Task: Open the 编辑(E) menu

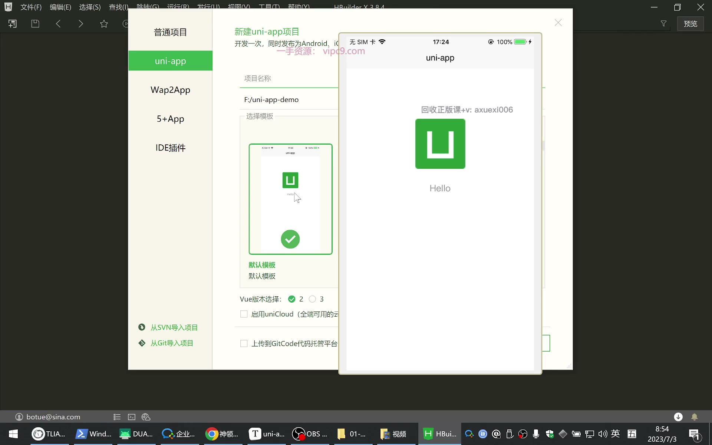Action: pyautogui.click(x=60, y=7)
